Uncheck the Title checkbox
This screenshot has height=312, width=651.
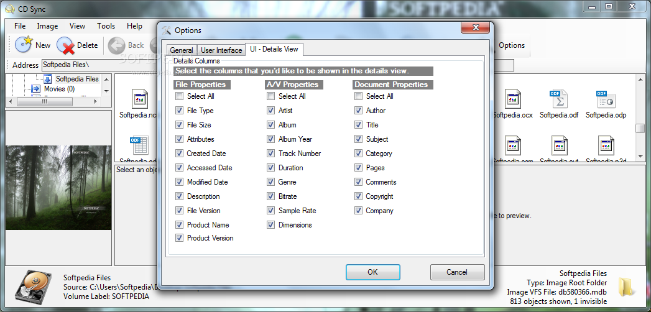(x=358, y=125)
